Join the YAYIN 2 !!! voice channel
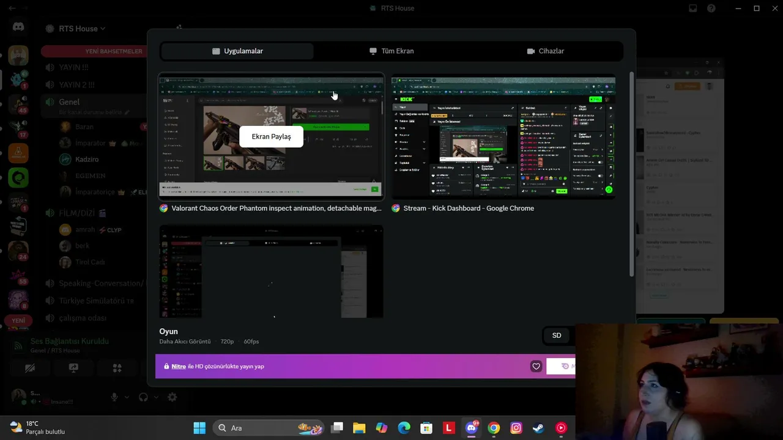 click(x=76, y=84)
